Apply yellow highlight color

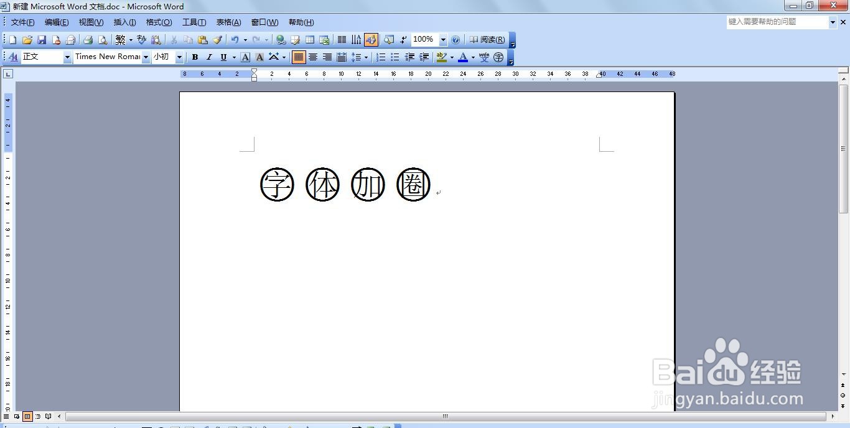tap(441, 57)
